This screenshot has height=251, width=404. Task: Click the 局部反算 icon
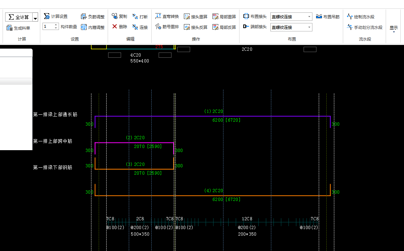(x=215, y=27)
